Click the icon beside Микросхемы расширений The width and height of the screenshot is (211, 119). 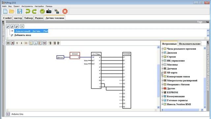[165, 80]
